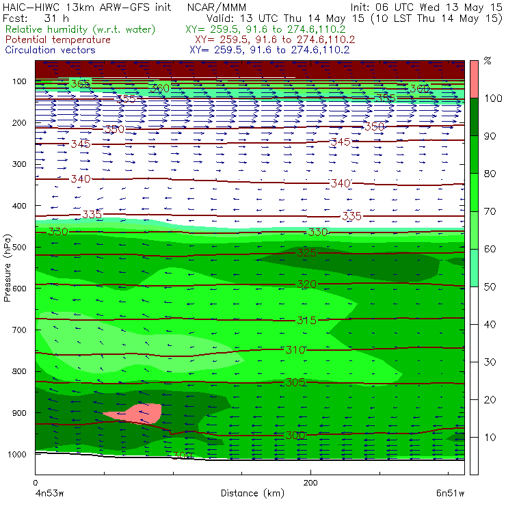Click the '300' pressure axis tick label
The width and height of the screenshot is (506, 506).
click(19, 164)
